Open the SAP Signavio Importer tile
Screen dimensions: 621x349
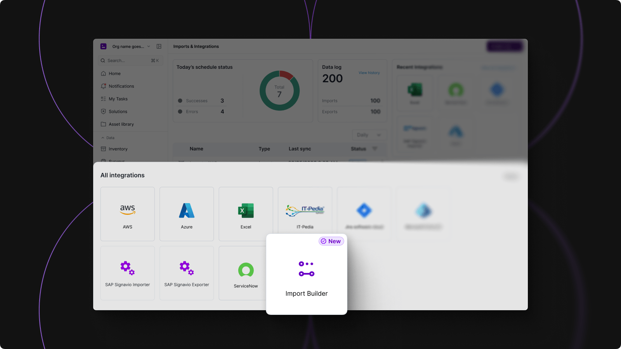127,273
